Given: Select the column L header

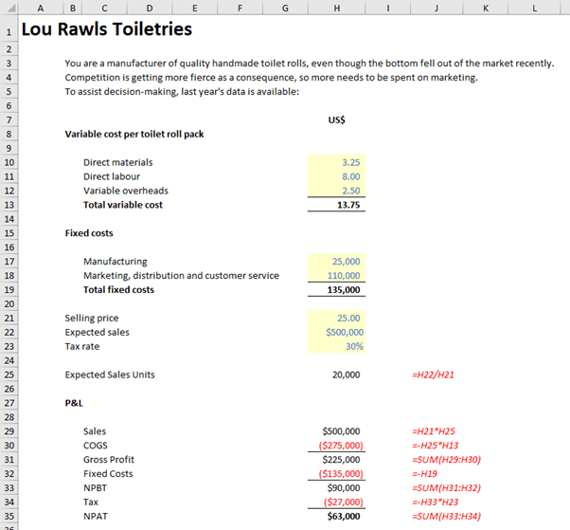Looking at the screenshot, I should click(534, 8).
